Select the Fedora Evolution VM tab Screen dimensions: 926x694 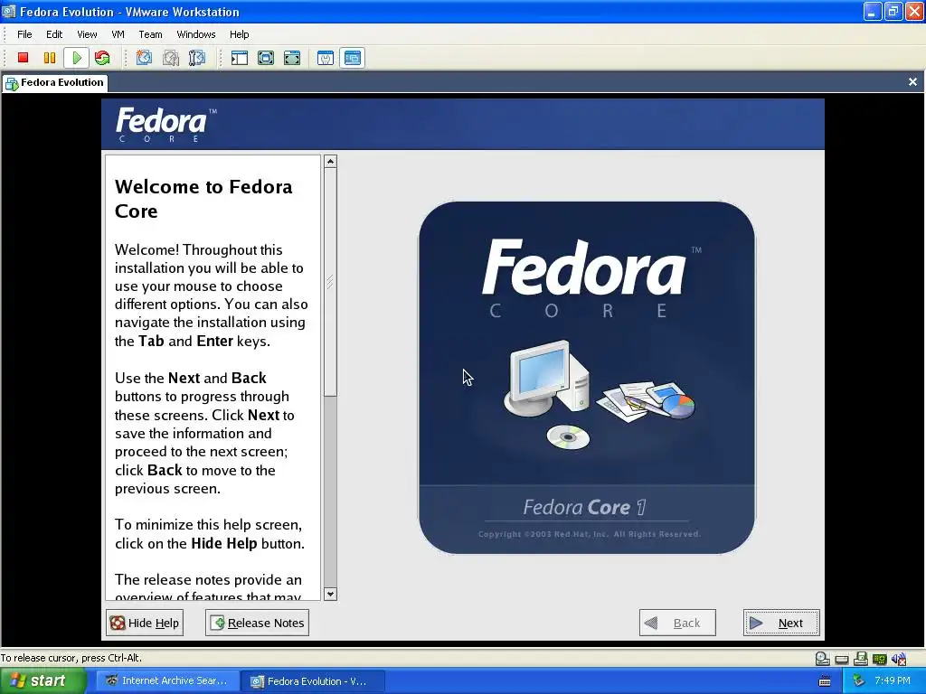(55, 82)
